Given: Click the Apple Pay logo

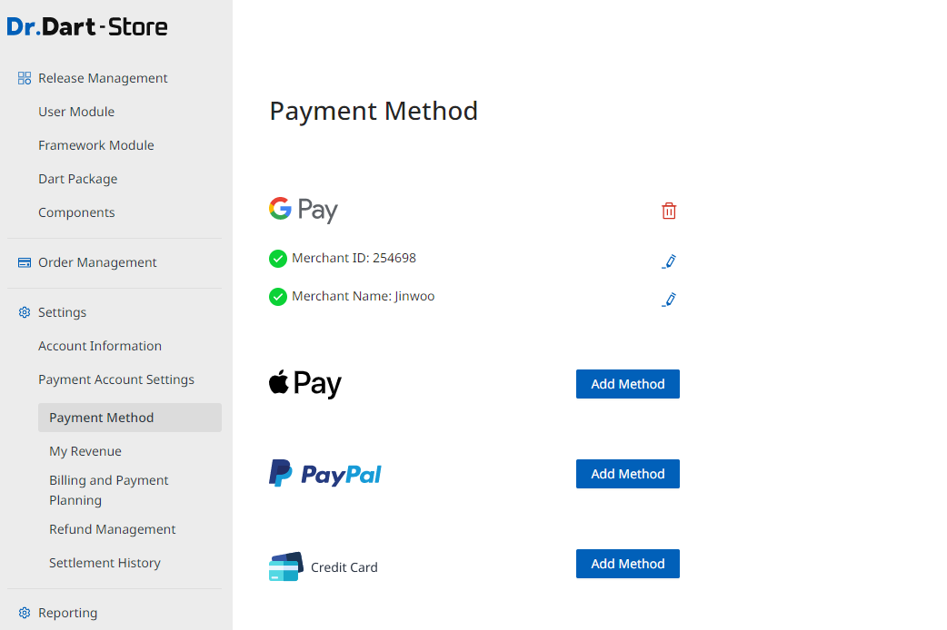Looking at the screenshot, I should pyautogui.click(x=305, y=384).
